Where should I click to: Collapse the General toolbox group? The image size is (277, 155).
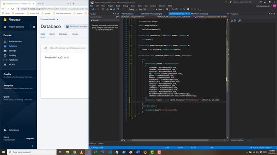91,20
